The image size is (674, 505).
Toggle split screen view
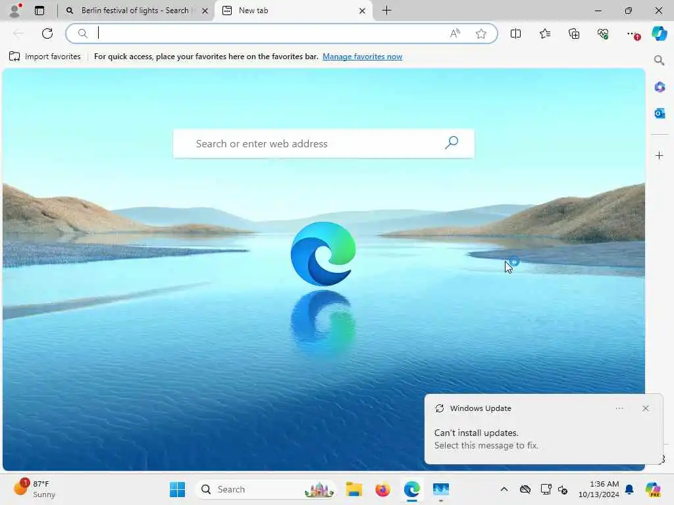[515, 34]
